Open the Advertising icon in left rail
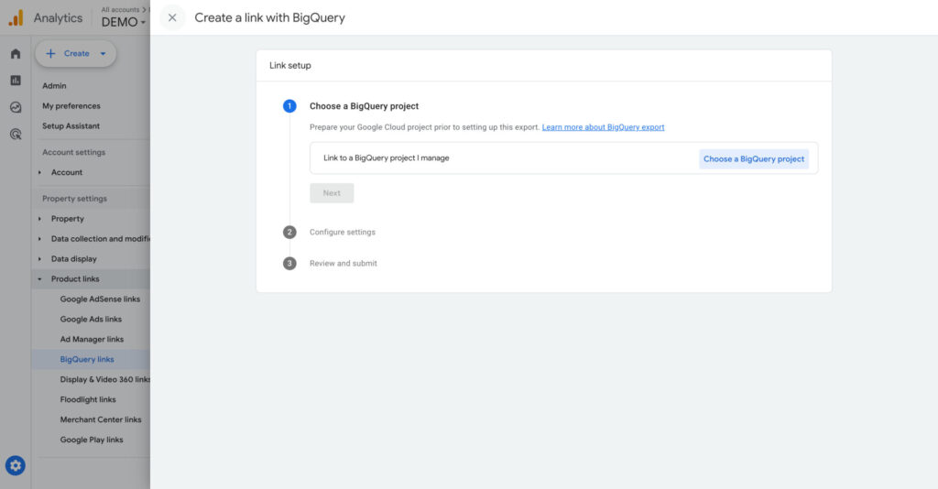 click(x=16, y=134)
